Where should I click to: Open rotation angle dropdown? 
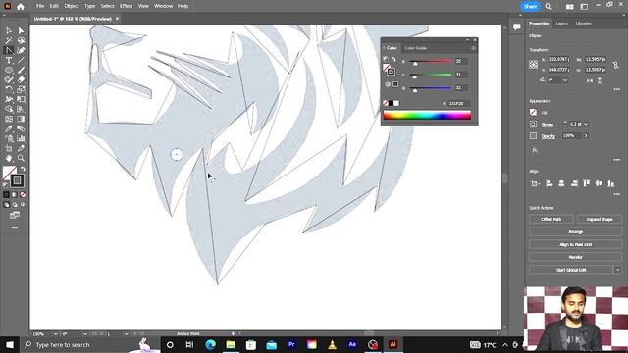point(565,80)
